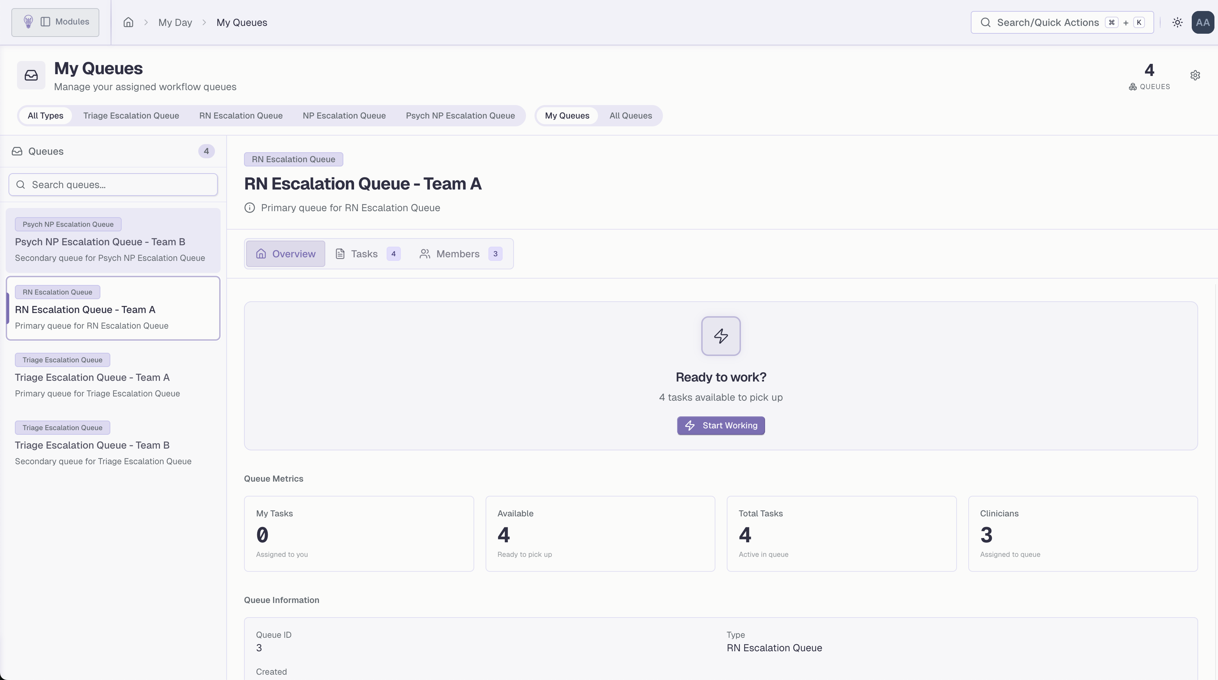Open the Members tab
1218x680 pixels.
458,254
